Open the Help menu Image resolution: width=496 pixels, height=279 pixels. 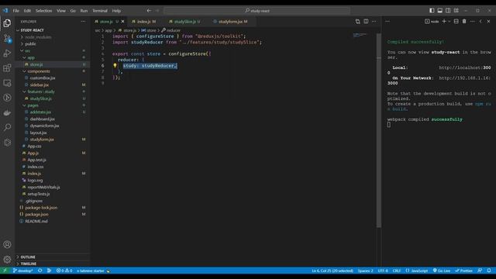click(116, 11)
